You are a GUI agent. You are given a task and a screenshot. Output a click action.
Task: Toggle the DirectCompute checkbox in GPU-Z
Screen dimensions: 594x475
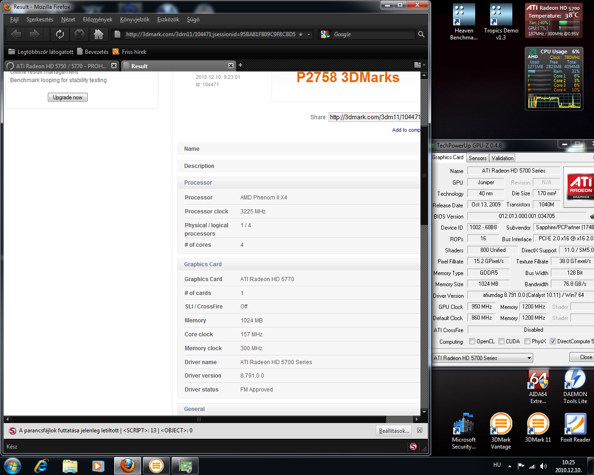(553, 341)
